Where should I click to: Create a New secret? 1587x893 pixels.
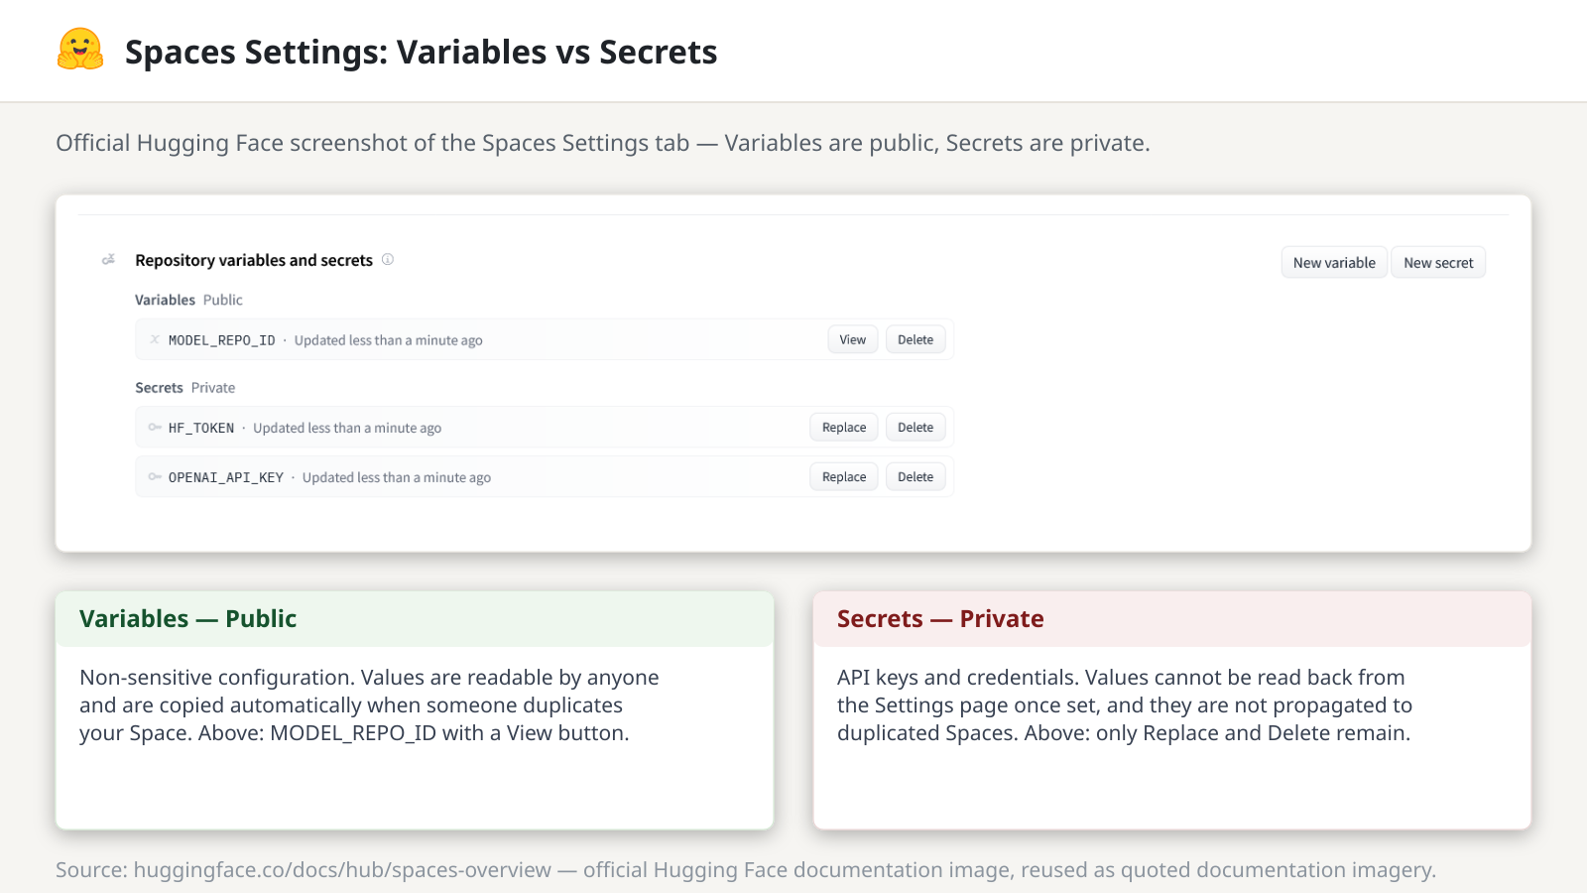point(1438,263)
